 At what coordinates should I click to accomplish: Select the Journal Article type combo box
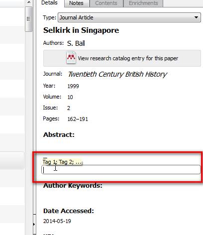(x=129, y=17)
